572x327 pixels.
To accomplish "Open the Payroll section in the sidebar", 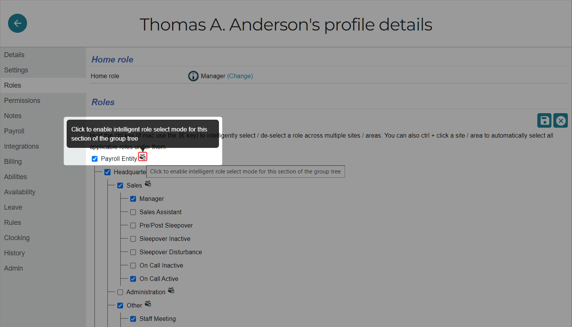I will click(x=14, y=131).
